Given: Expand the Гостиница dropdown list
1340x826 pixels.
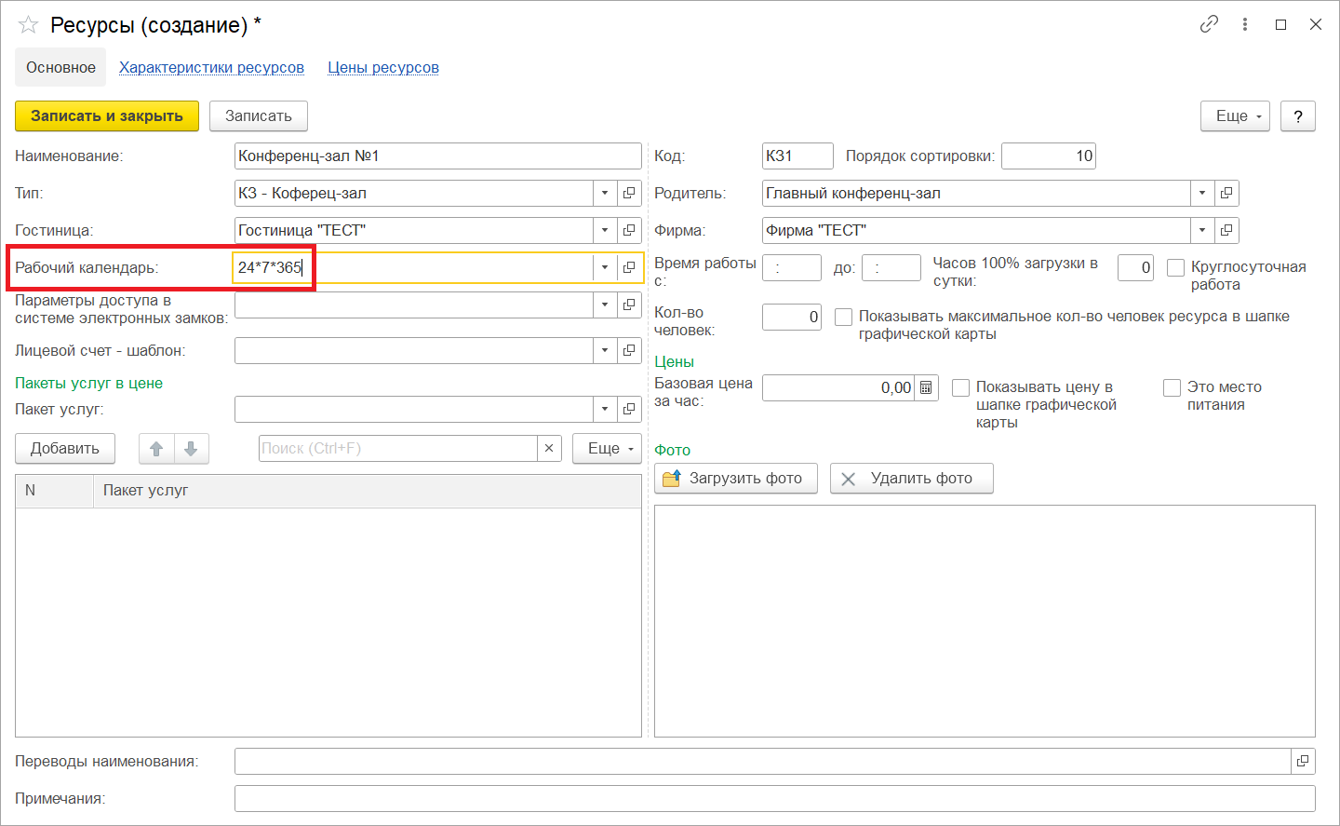Looking at the screenshot, I should click(x=605, y=230).
